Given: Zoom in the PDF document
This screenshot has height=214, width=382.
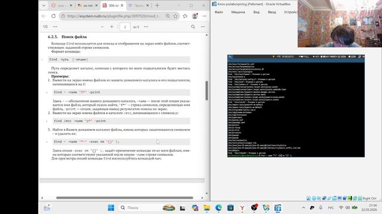Looking at the screenshot, I should tap(112, 27).
